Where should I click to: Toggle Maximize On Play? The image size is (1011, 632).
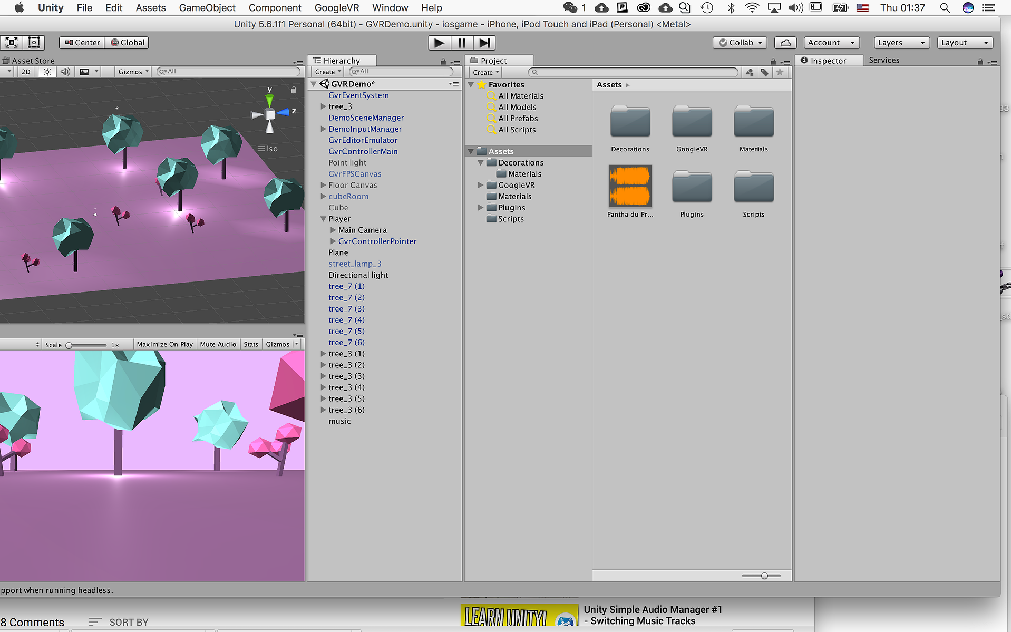(x=164, y=344)
